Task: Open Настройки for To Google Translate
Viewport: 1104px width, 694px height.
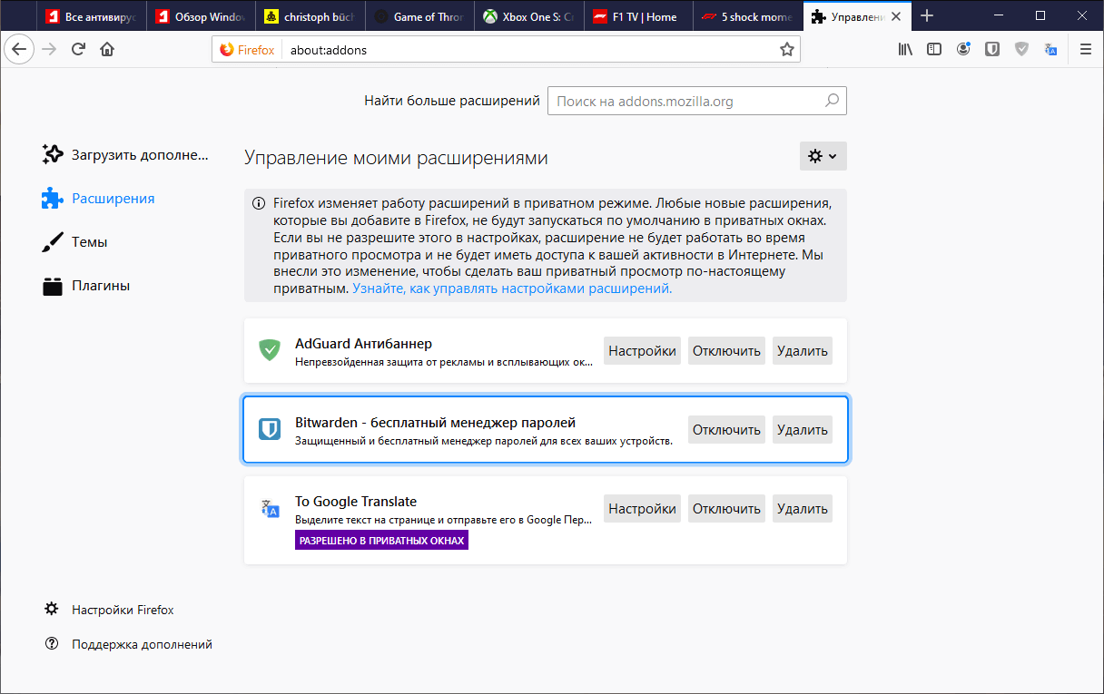Action: [x=642, y=508]
